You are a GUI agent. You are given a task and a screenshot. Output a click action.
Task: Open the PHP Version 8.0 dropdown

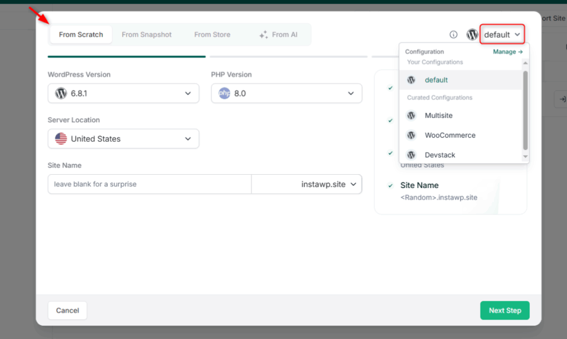tap(286, 93)
